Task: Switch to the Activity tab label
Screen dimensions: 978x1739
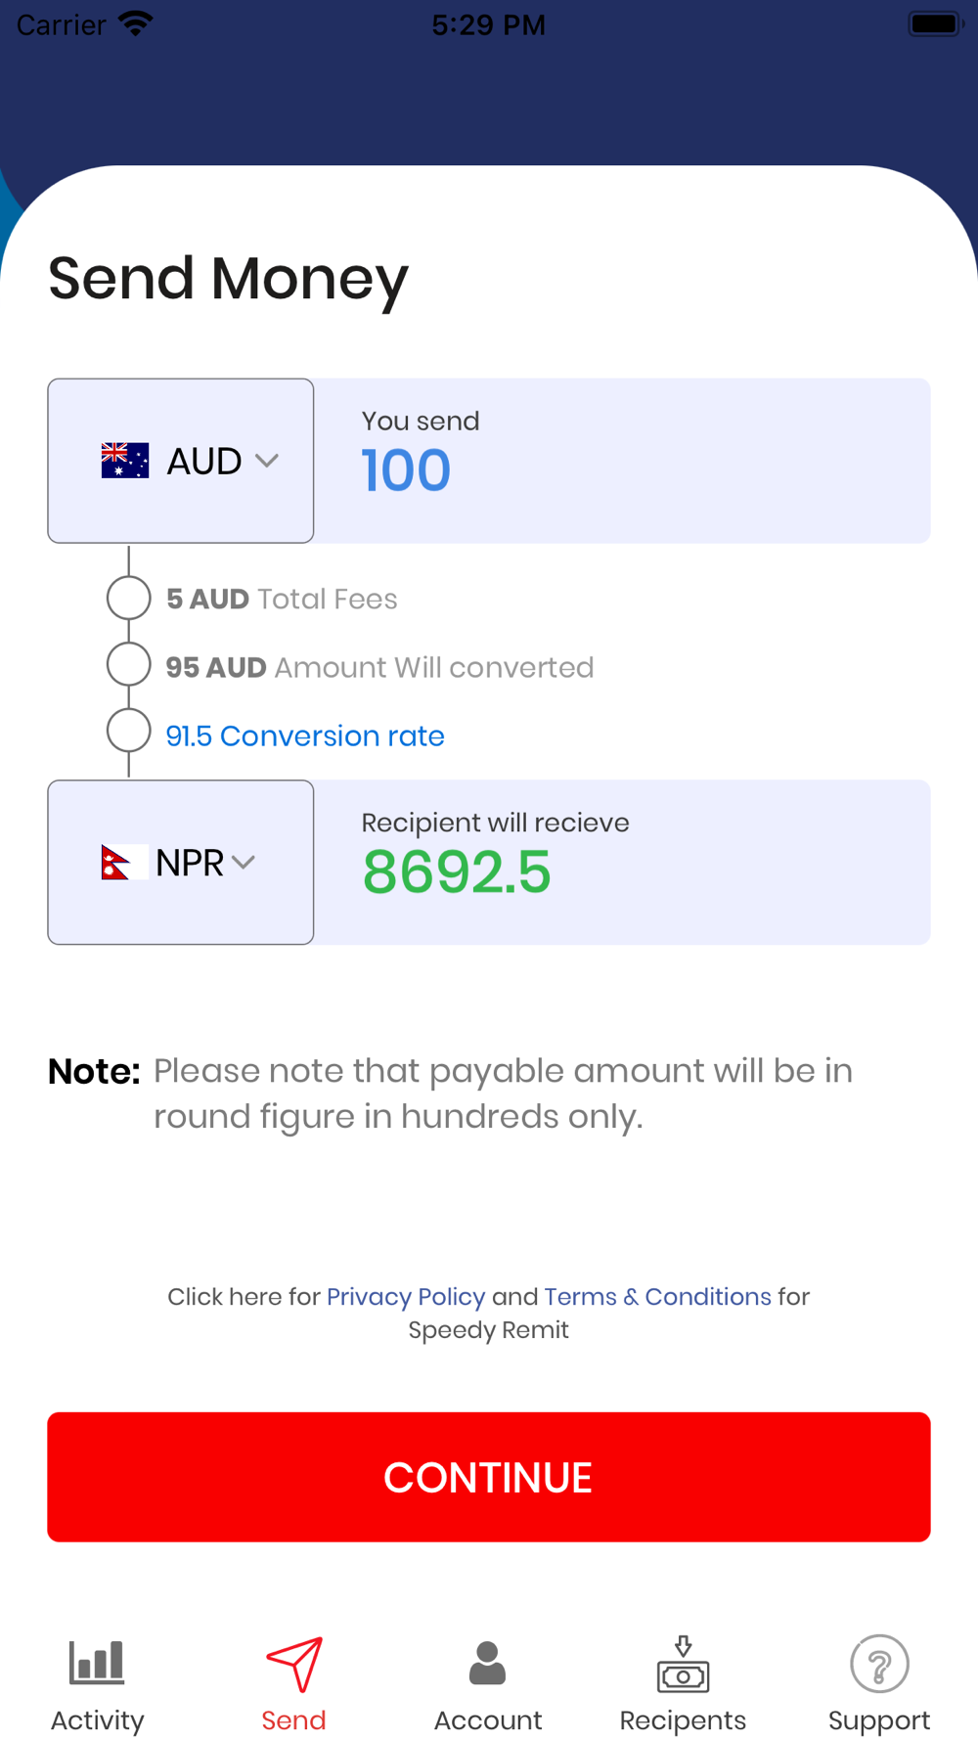Action: click(x=97, y=1719)
